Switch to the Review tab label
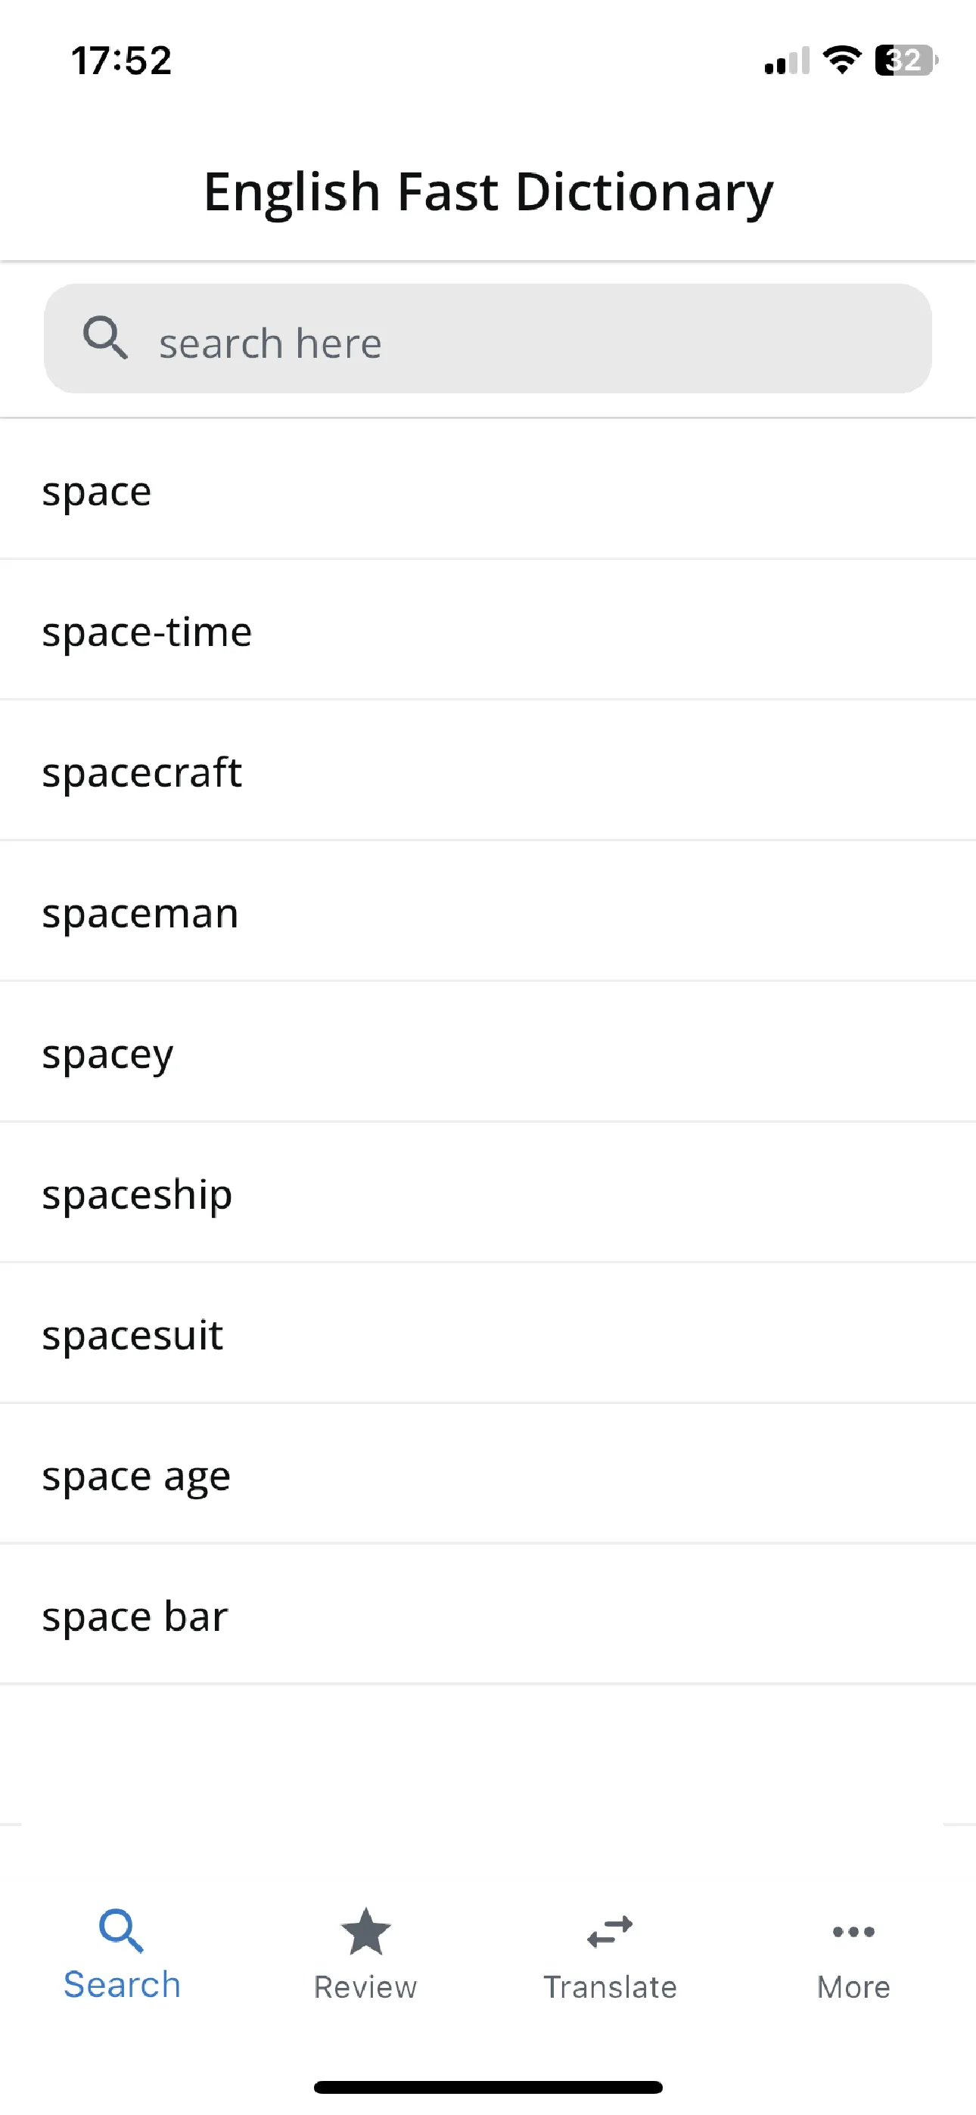The image size is (976, 2115). 365,1987
